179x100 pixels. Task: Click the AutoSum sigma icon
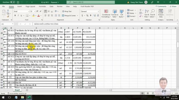(x=140, y=10)
